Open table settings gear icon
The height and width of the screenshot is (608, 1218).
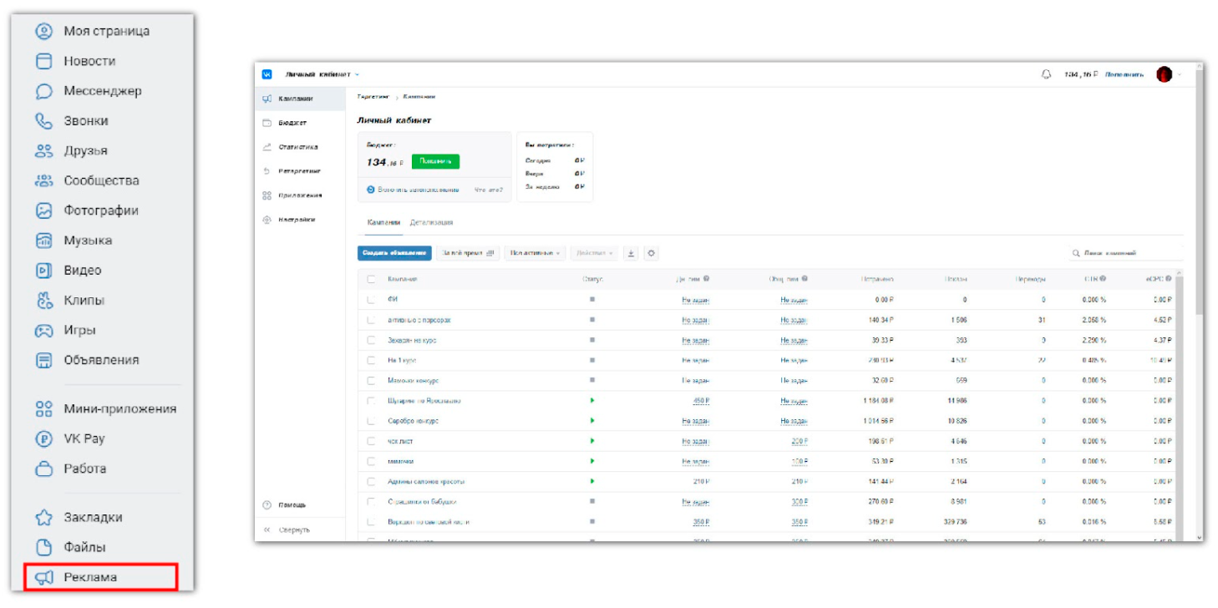pyautogui.click(x=651, y=253)
